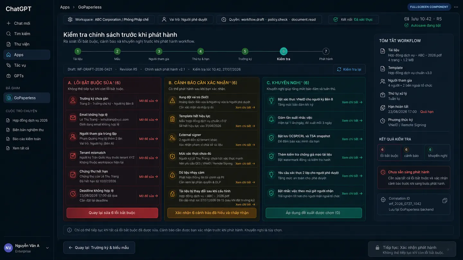This screenshot has width=463, height=260.
Task: Click the Deadline không hợp lệ clock icon
Action: [x=73, y=194]
